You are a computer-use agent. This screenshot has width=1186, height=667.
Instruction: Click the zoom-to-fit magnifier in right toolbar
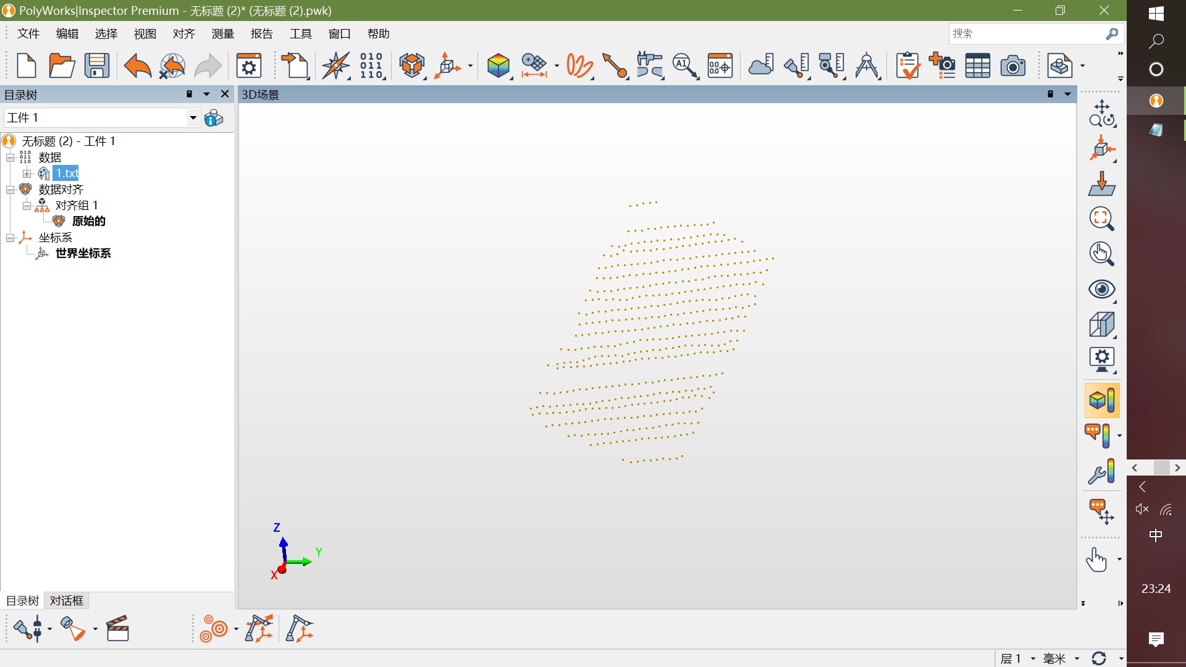point(1101,219)
